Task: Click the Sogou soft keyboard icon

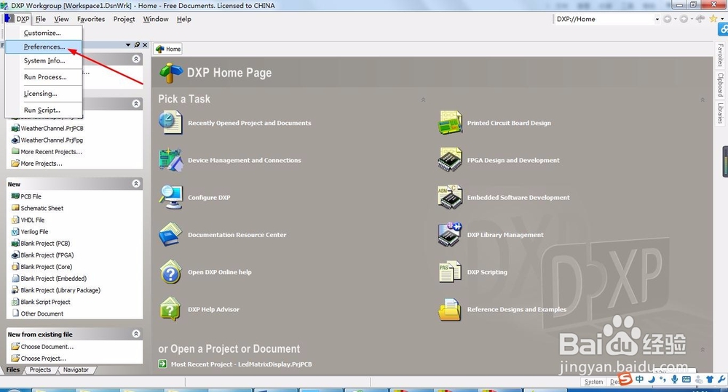Action: 687,380
